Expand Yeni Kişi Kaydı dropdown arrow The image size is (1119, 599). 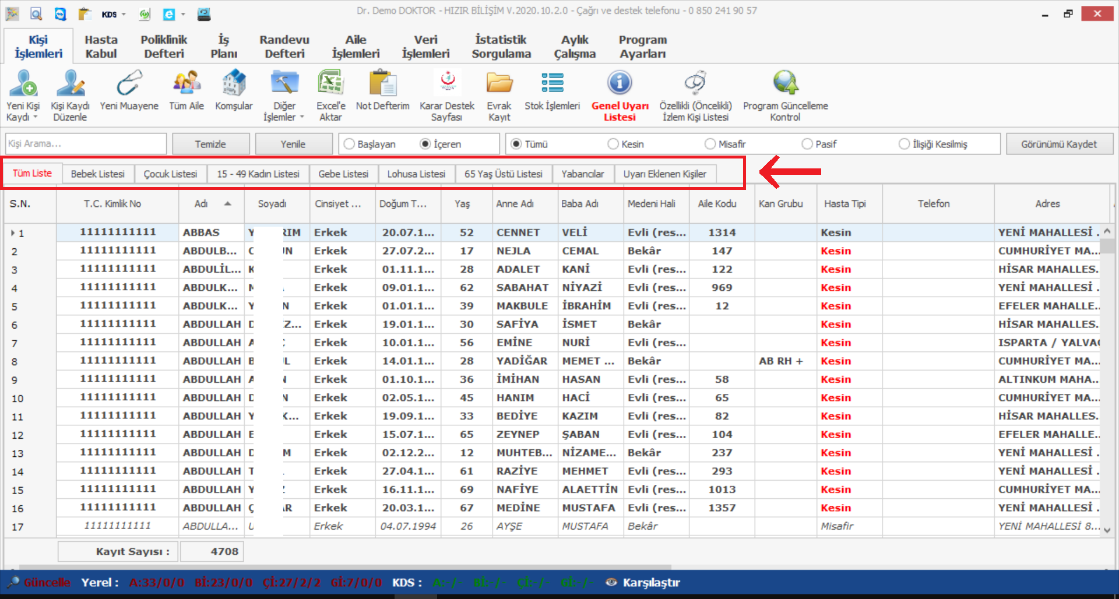[x=36, y=118]
